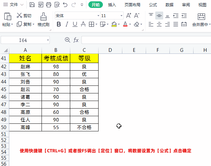Click the fx insert function icon
This screenshot has width=211, height=166.
[x=76, y=40]
